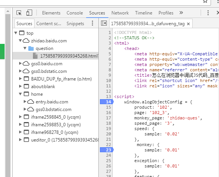
Task: Set breakpoint on line number 20
Action: click(108, 134)
